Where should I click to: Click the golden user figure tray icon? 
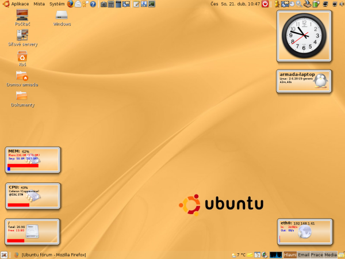coord(277,4)
